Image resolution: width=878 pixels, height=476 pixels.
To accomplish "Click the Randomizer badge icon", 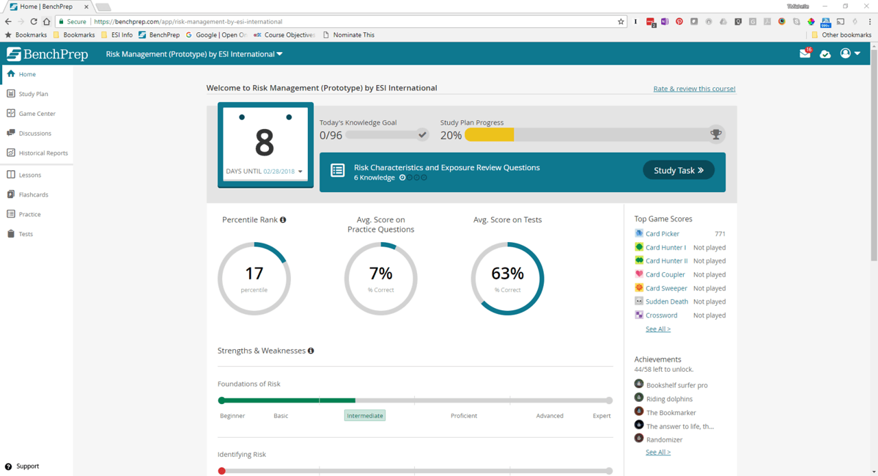I will [x=639, y=438].
